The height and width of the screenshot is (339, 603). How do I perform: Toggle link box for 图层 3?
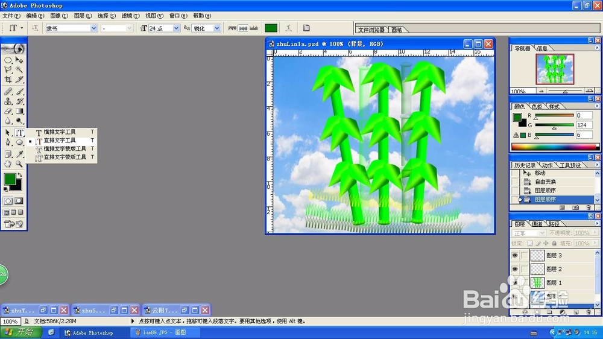[525, 256]
